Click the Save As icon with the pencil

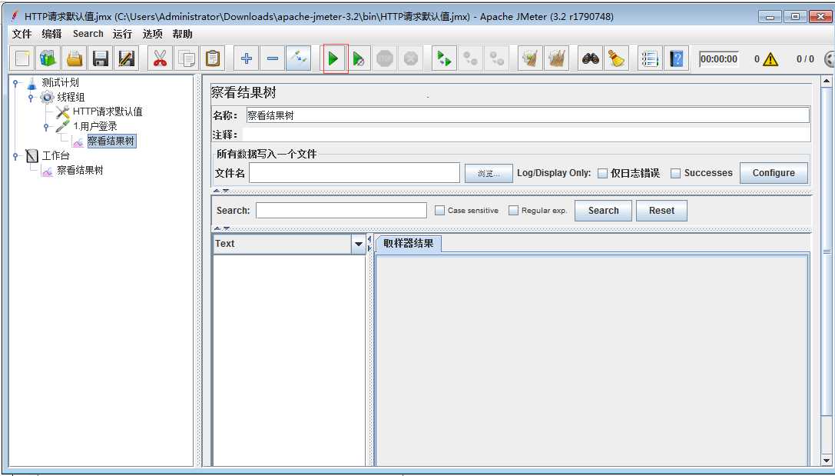pyautogui.click(x=127, y=58)
